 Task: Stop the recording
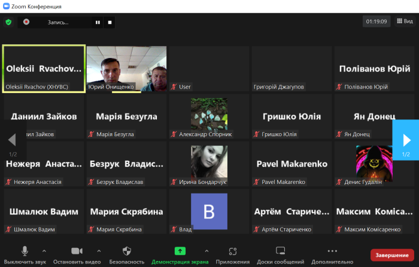click(110, 22)
